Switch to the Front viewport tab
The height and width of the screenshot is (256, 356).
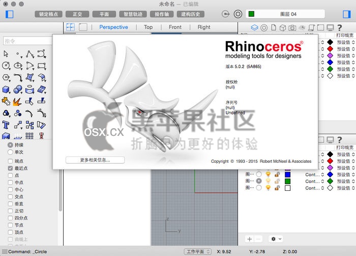175,27
